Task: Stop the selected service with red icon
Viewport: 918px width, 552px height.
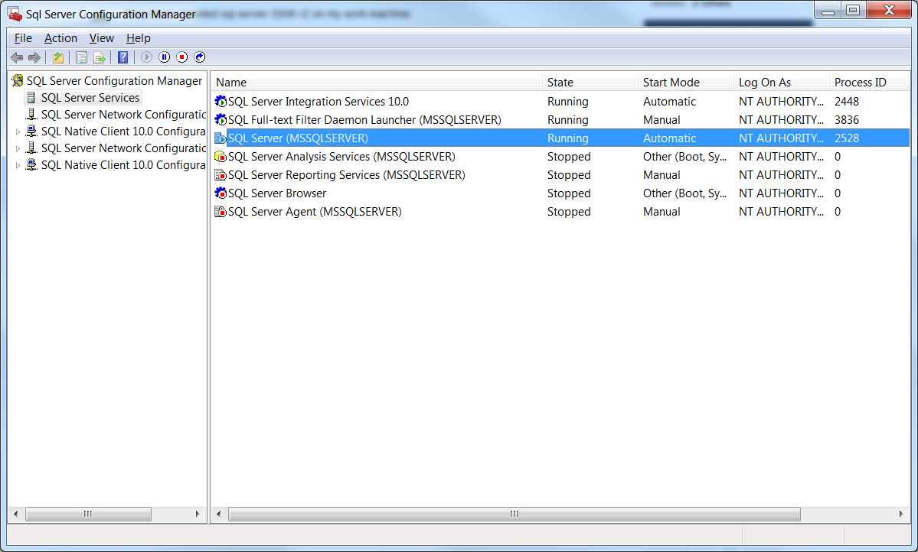Action: (x=182, y=57)
